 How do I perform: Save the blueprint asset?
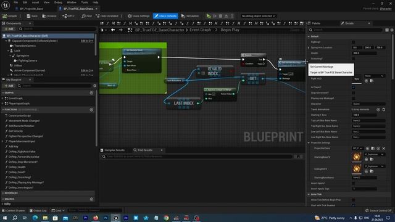[32, 16]
